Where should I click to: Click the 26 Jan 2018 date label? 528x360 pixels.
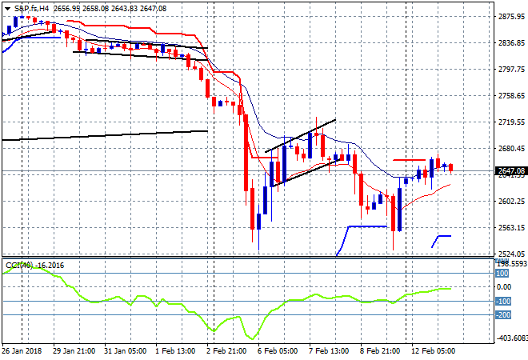[22, 351]
